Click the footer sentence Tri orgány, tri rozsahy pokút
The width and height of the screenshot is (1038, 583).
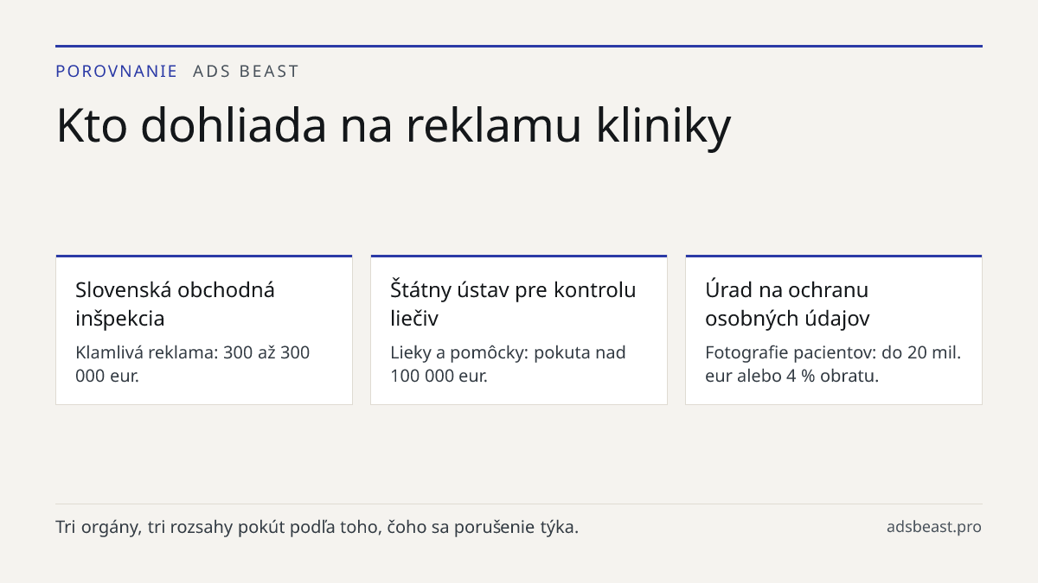point(317,527)
